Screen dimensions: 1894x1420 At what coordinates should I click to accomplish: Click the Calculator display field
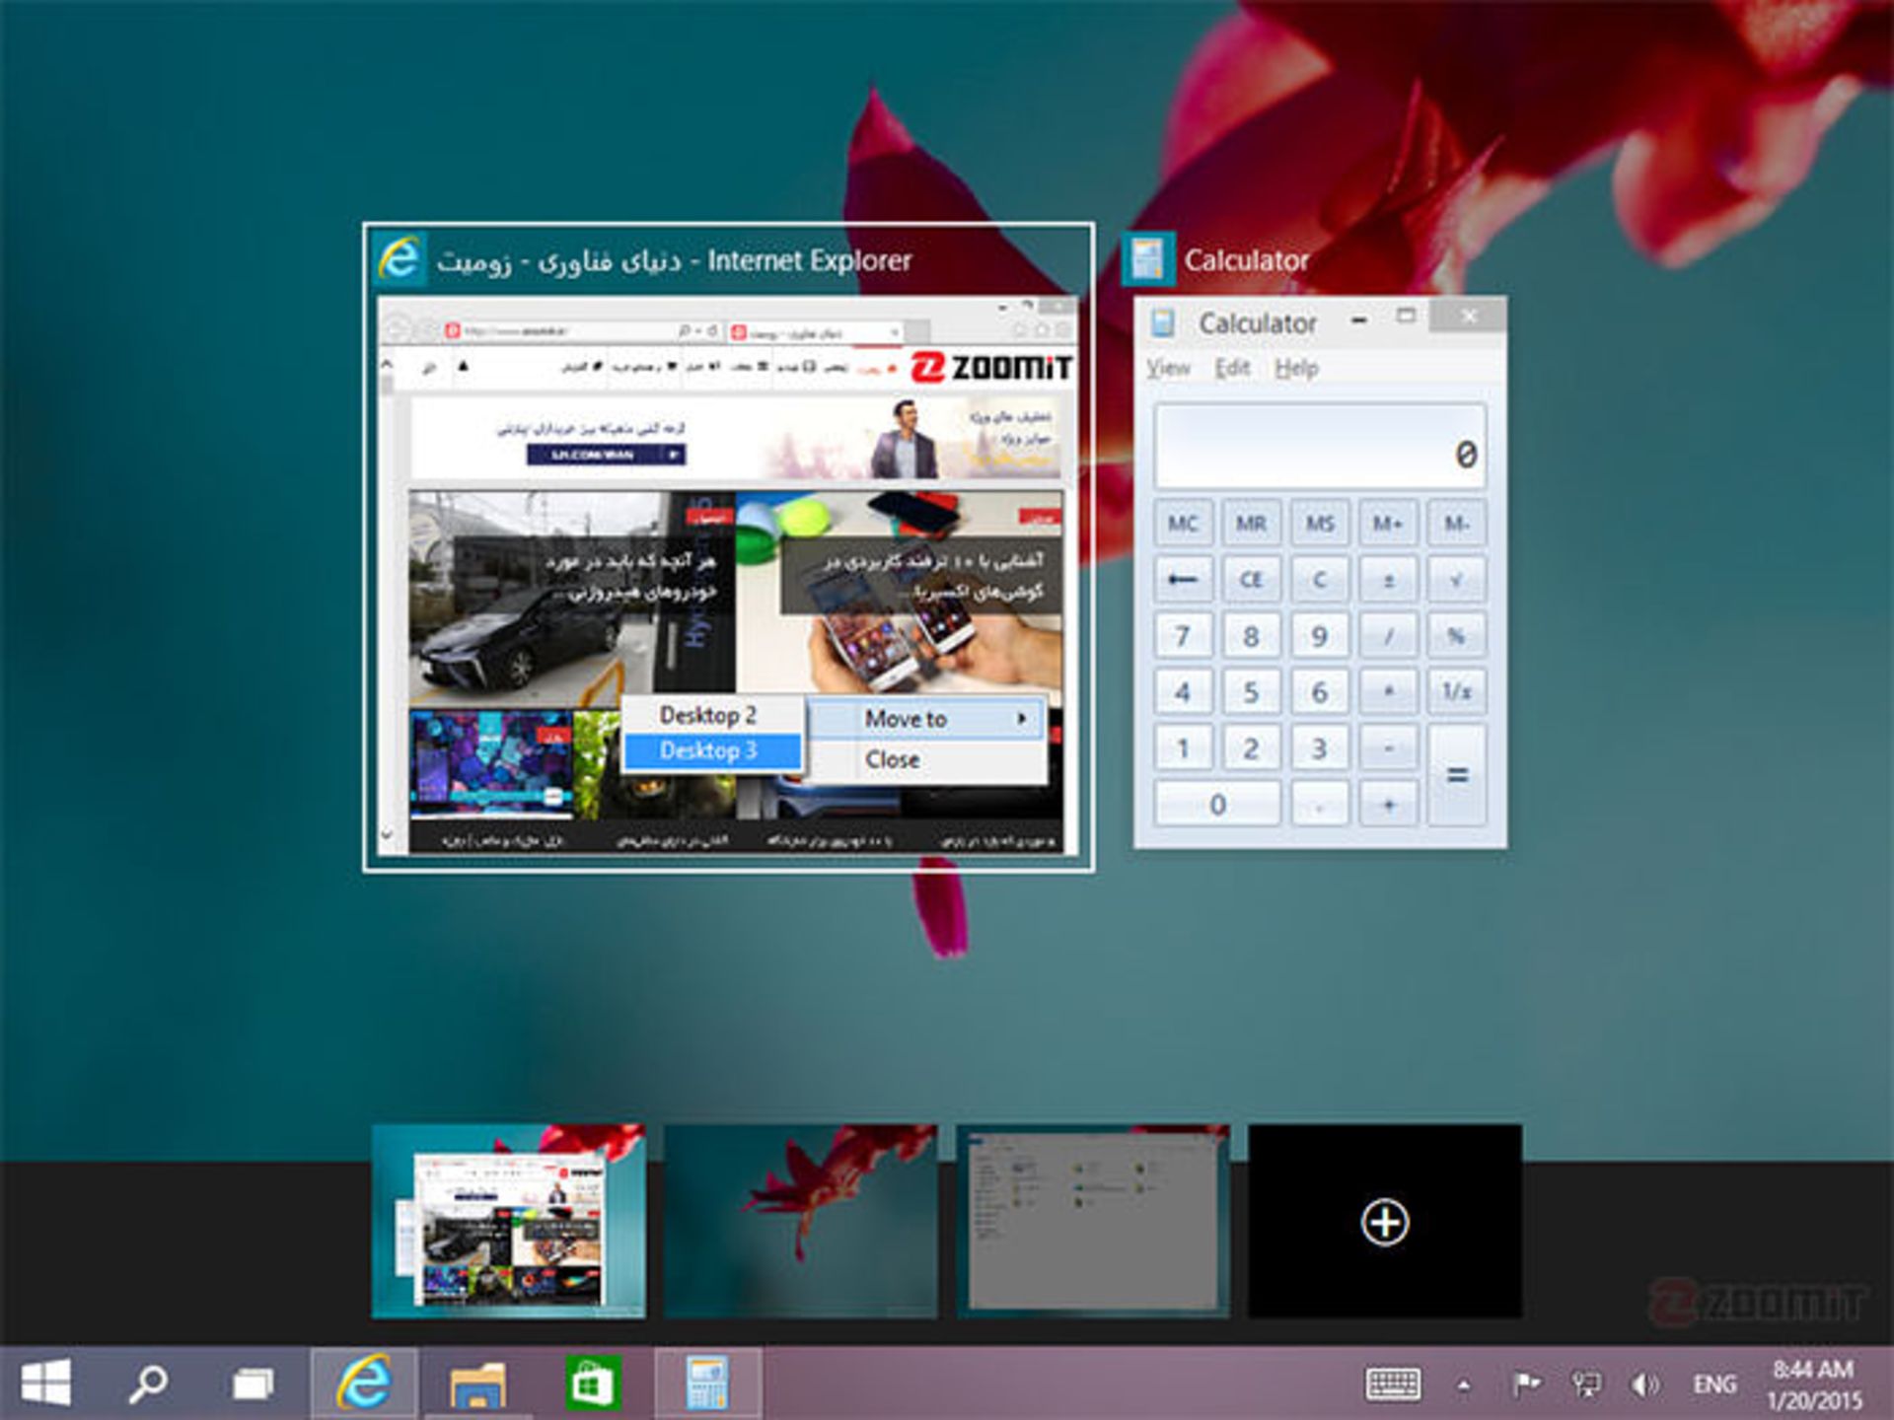tap(1320, 446)
